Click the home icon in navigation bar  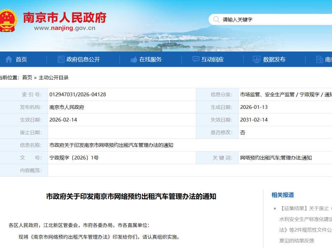tap(9, 60)
